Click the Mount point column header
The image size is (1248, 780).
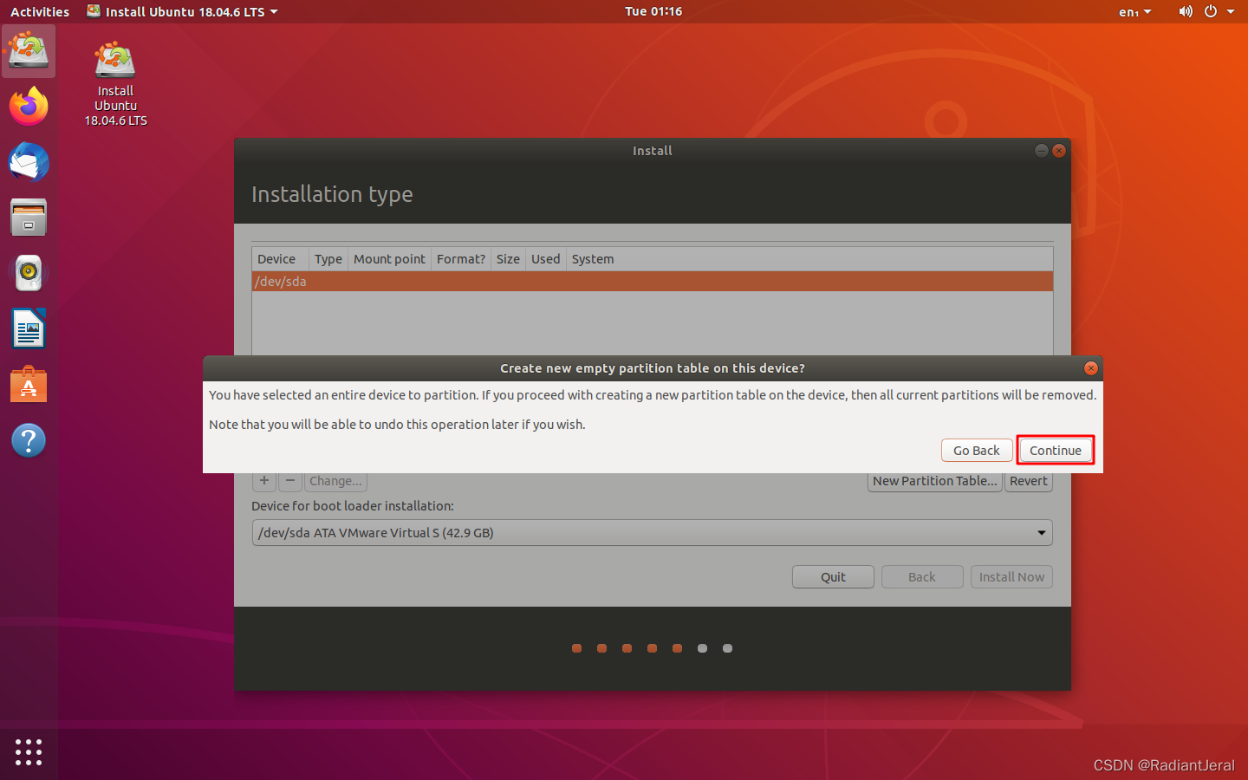pos(389,259)
